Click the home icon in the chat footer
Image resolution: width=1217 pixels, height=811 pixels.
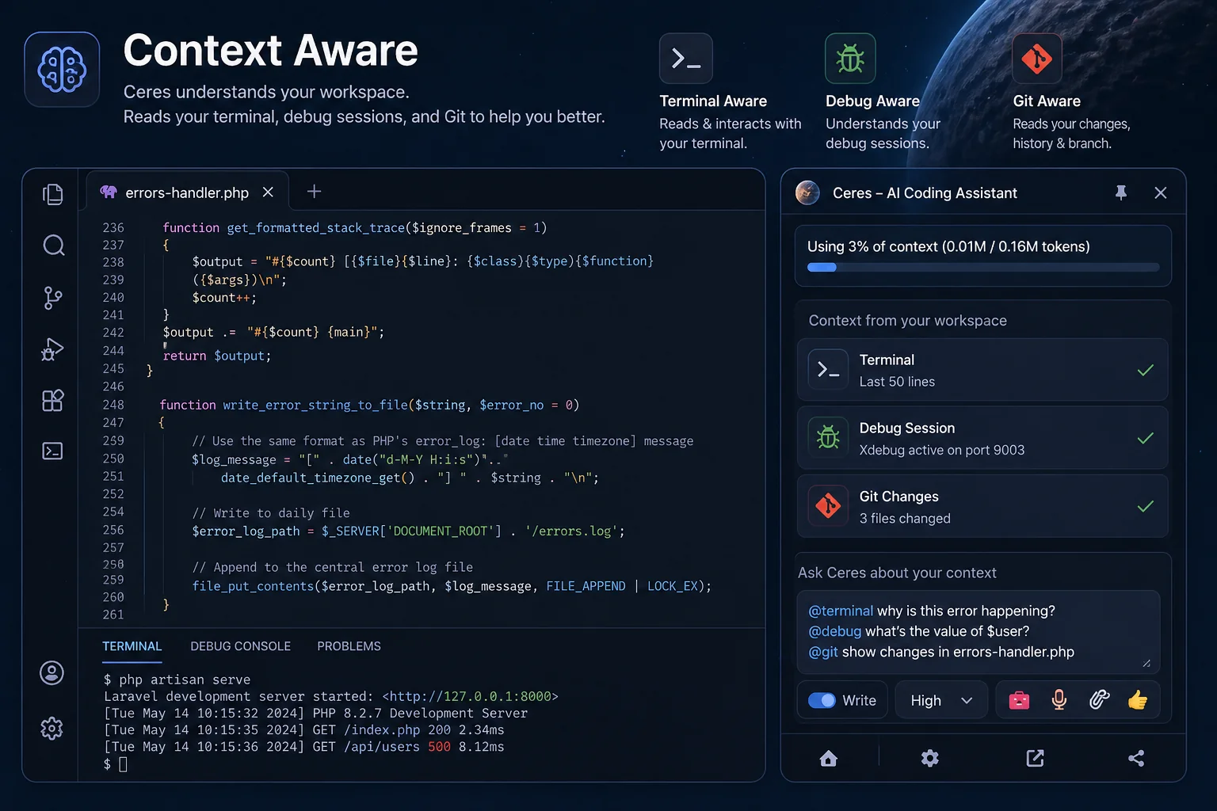(x=828, y=758)
